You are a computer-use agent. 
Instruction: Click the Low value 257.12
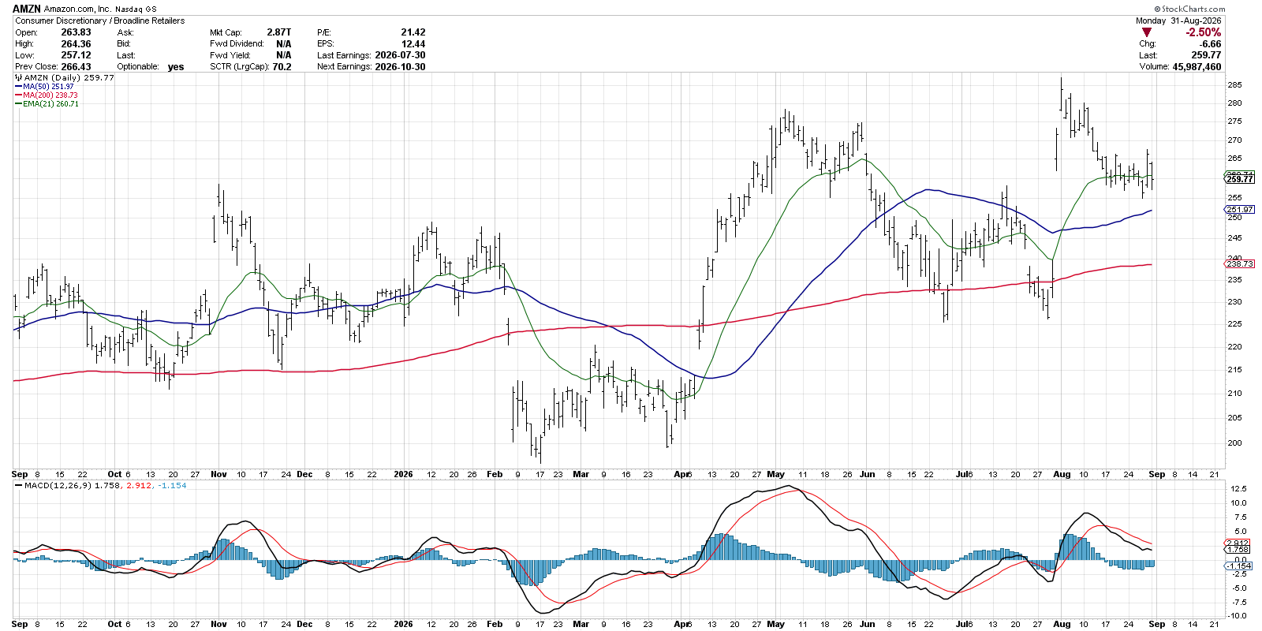click(x=76, y=55)
